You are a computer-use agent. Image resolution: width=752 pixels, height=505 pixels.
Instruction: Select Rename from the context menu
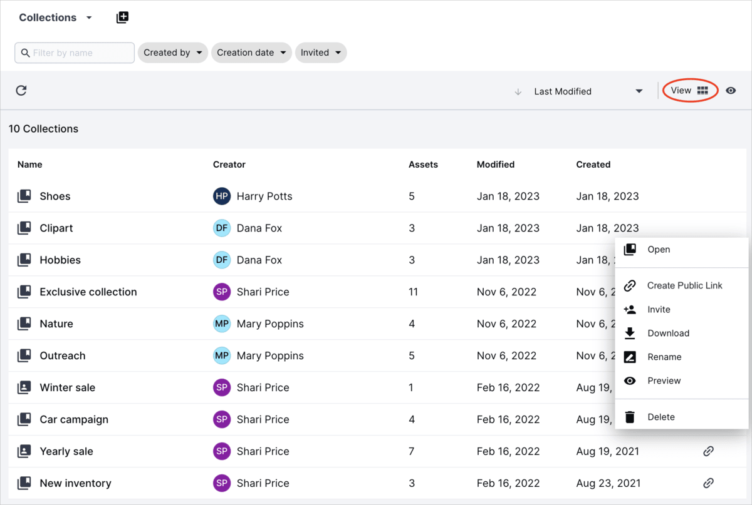pos(665,357)
